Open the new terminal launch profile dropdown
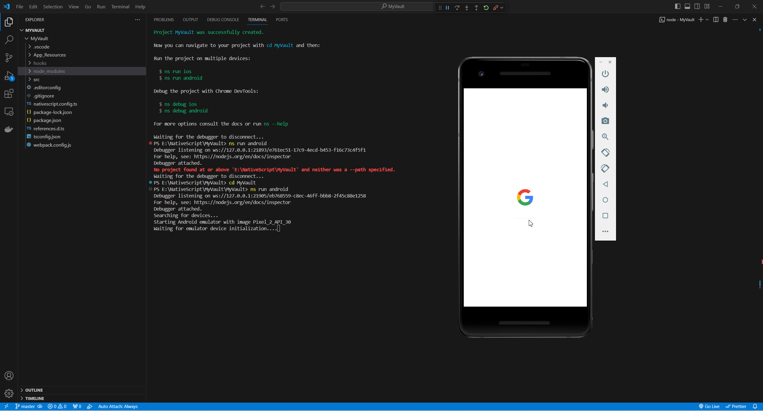763x411 pixels. pos(707,20)
